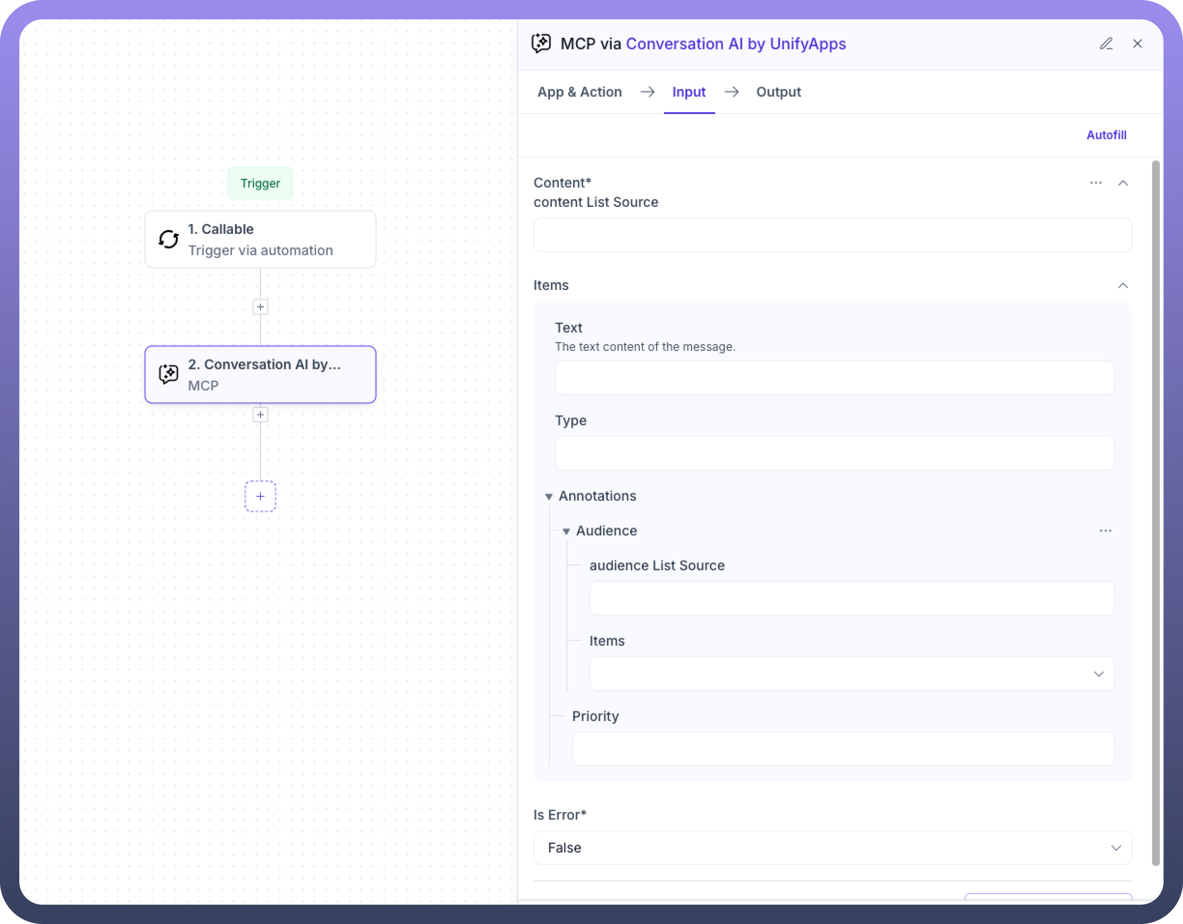Open the Audience Items dropdown
The height and width of the screenshot is (924, 1183).
(x=851, y=674)
